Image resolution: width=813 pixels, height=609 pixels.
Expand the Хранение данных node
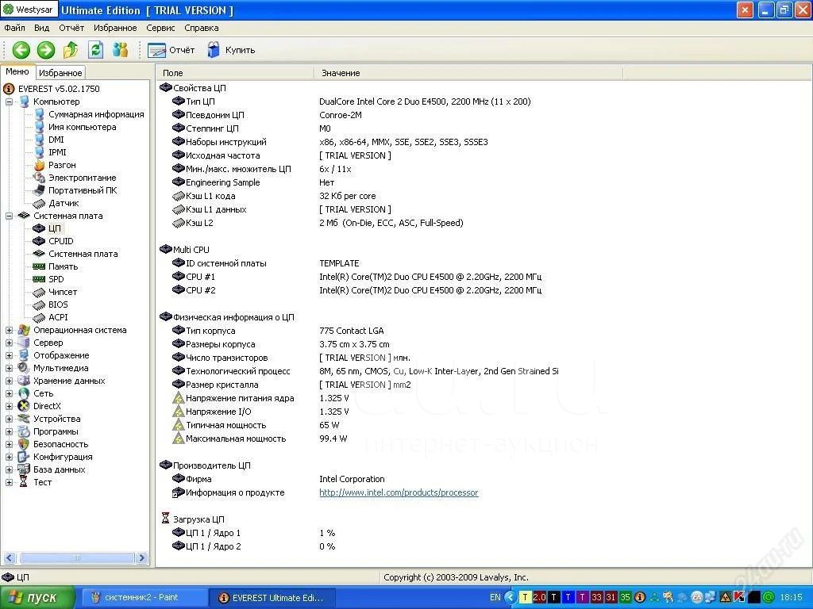[9, 381]
